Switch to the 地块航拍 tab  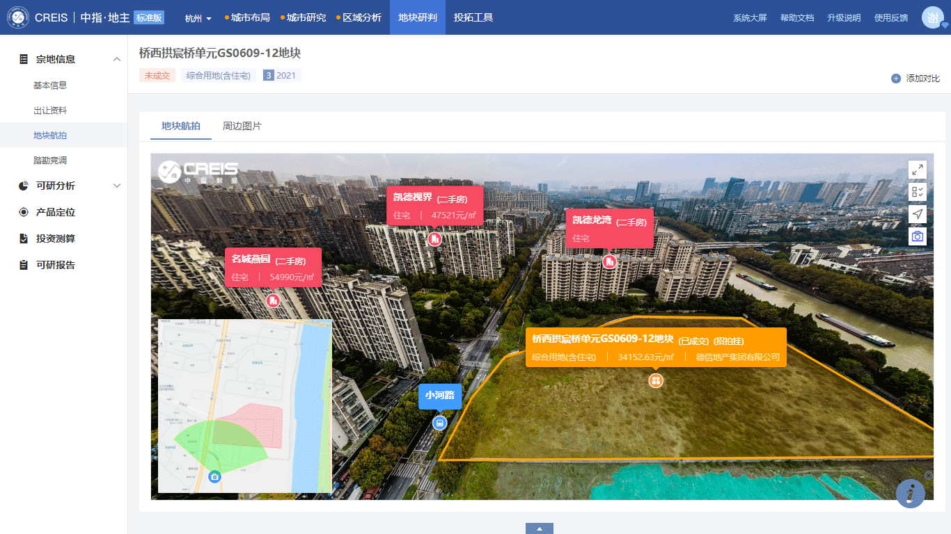(181, 126)
